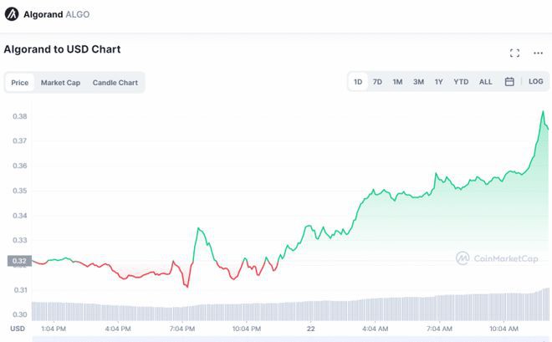Screen dimensions: 552x342
Task: Select the 7D time range
Action: [x=377, y=82]
